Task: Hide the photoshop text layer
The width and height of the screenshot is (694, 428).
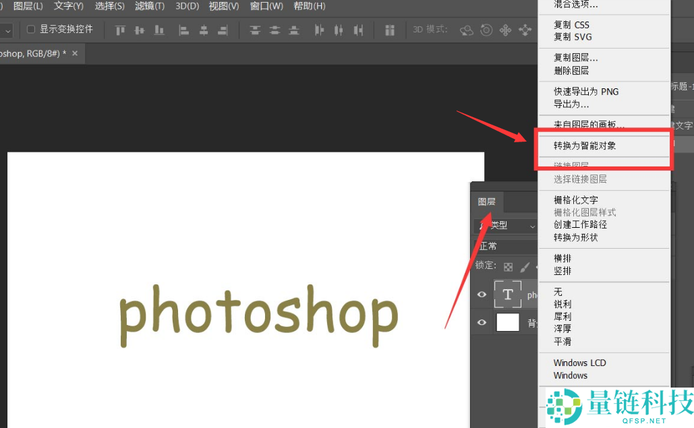Action: pyautogui.click(x=482, y=295)
